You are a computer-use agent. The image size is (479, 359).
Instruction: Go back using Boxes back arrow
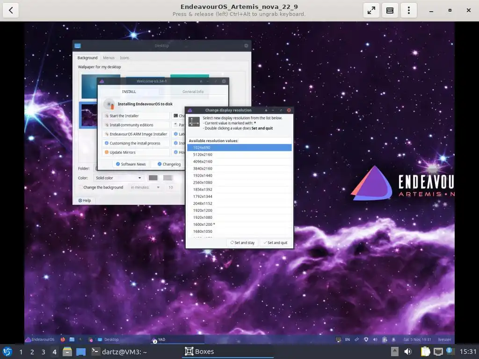(11, 10)
